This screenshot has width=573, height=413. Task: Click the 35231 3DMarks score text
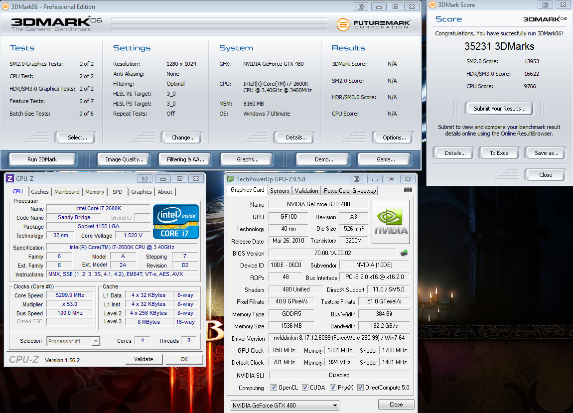[x=499, y=46]
